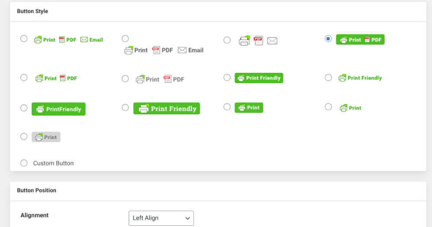
Task: Choose the gray Print button style radio
Action: click(x=24, y=136)
